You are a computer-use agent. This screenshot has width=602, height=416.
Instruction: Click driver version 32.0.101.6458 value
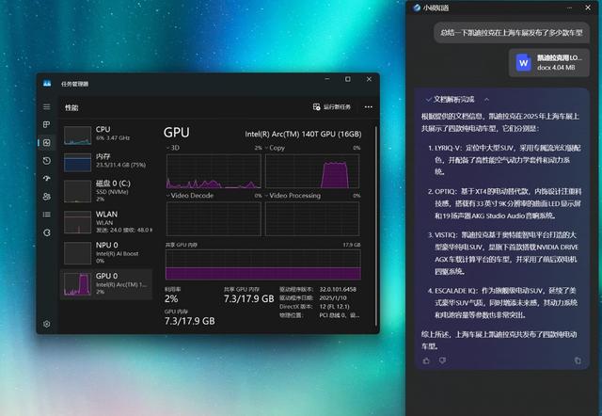338,289
